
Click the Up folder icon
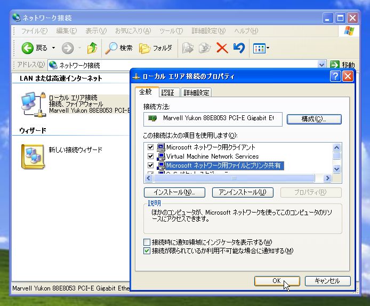92,48
